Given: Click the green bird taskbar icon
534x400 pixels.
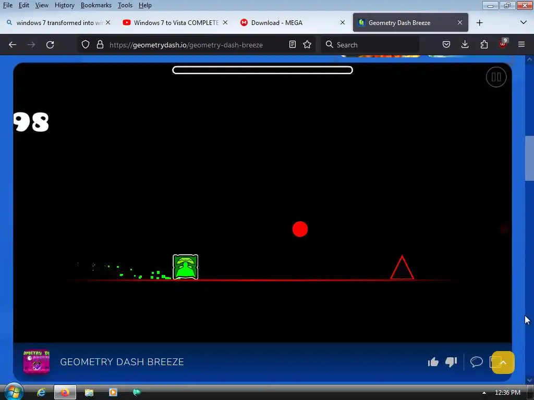Looking at the screenshot, I should [137, 393].
